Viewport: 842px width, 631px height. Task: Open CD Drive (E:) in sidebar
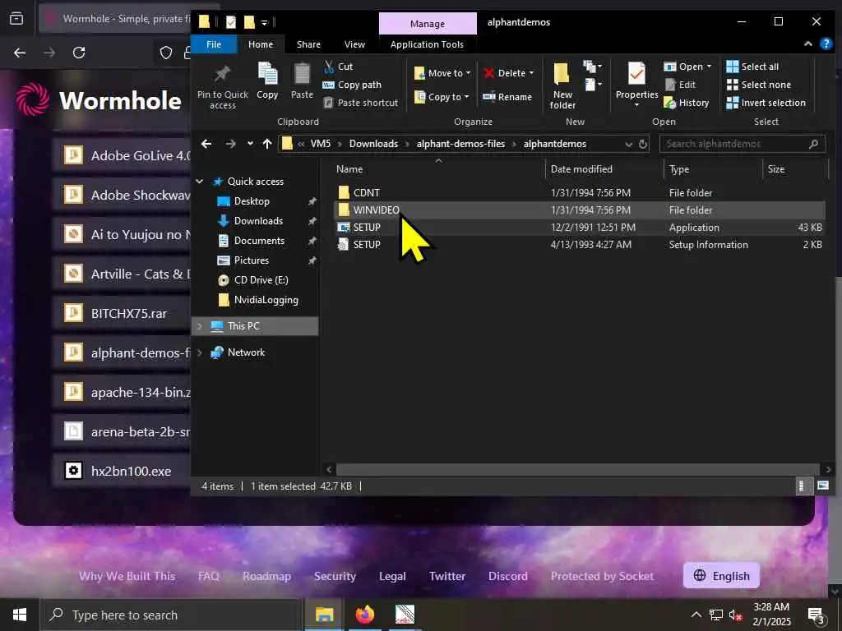(x=261, y=280)
